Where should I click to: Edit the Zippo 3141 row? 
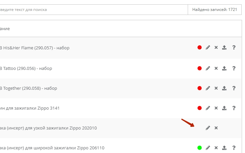(208, 108)
